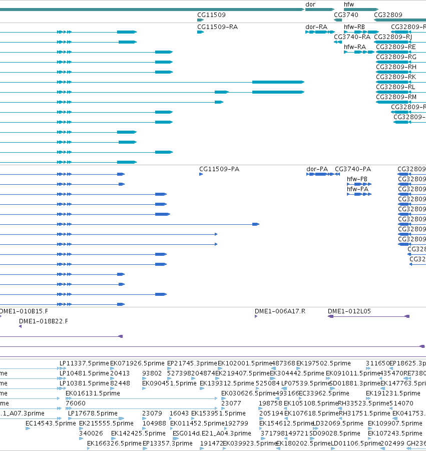This screenshot has width=426, height=451.
Task: Click EST label LP10481.5prime
Action: 84,373
